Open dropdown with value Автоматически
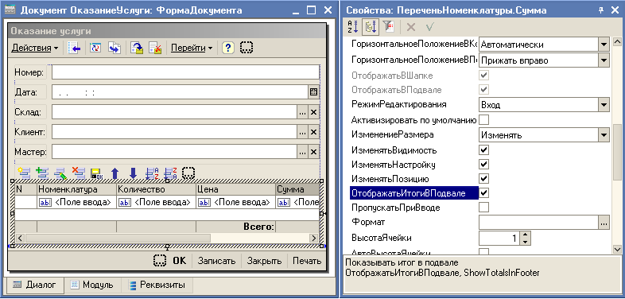 [604, 45]
